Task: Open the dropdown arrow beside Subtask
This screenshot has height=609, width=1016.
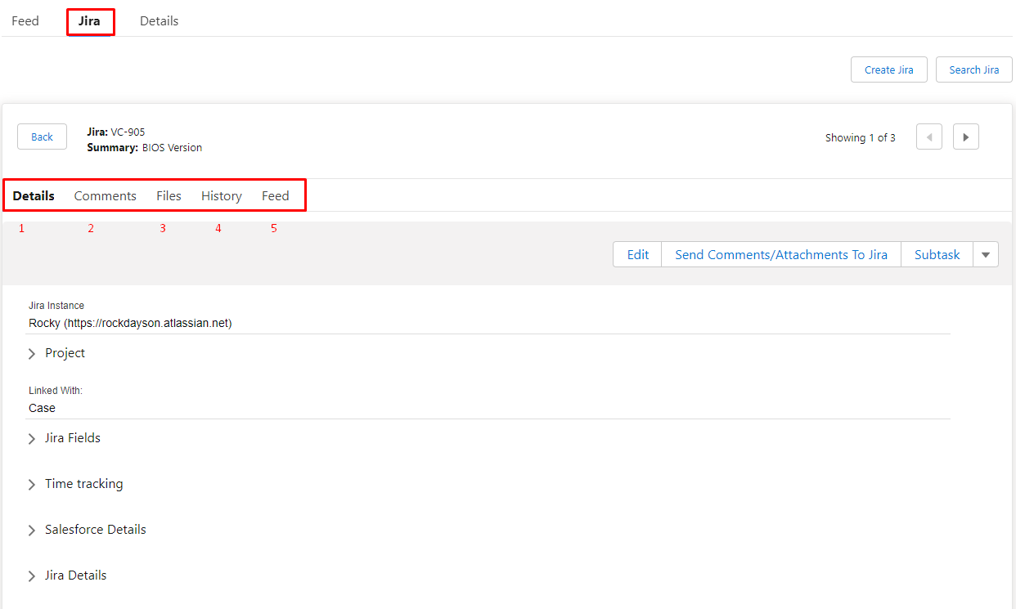Action: pyautogui.click(x=986, y=254)
